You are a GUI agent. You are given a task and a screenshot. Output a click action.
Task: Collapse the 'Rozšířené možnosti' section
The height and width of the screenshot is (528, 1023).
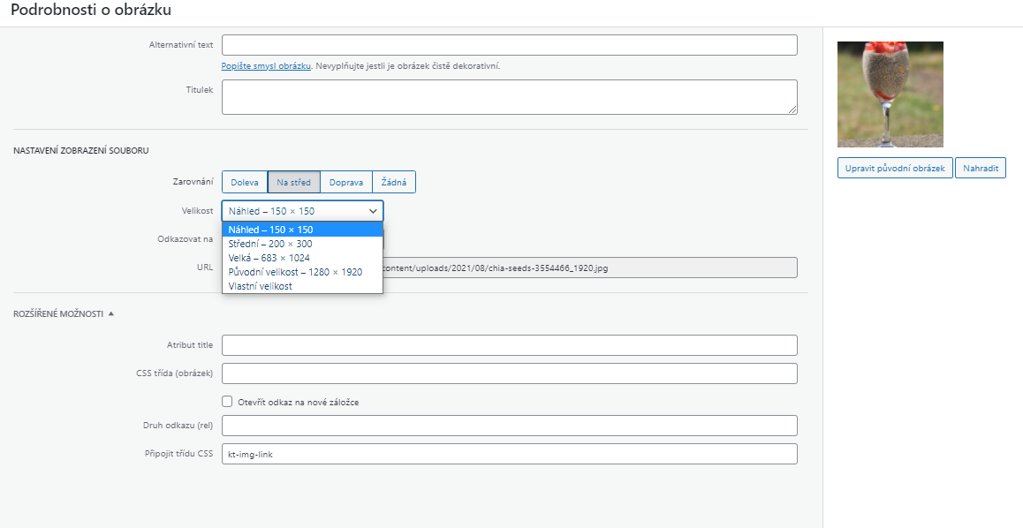coord(64,313)
